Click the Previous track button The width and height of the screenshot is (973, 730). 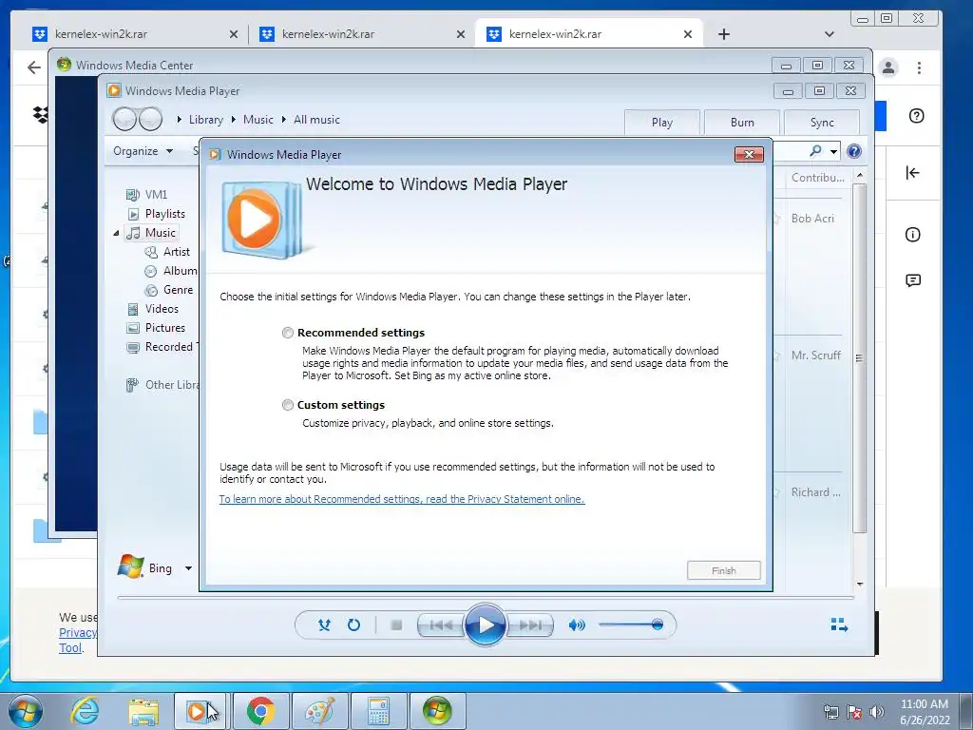click(x=441, y=625)
